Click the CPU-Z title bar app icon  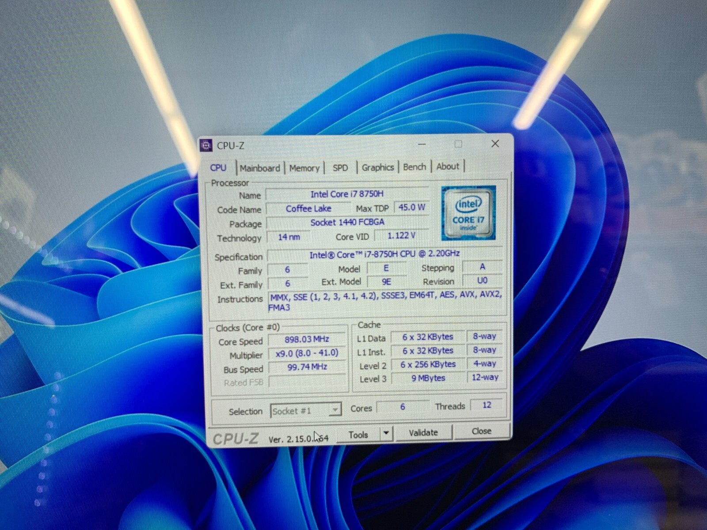(206, 145)
